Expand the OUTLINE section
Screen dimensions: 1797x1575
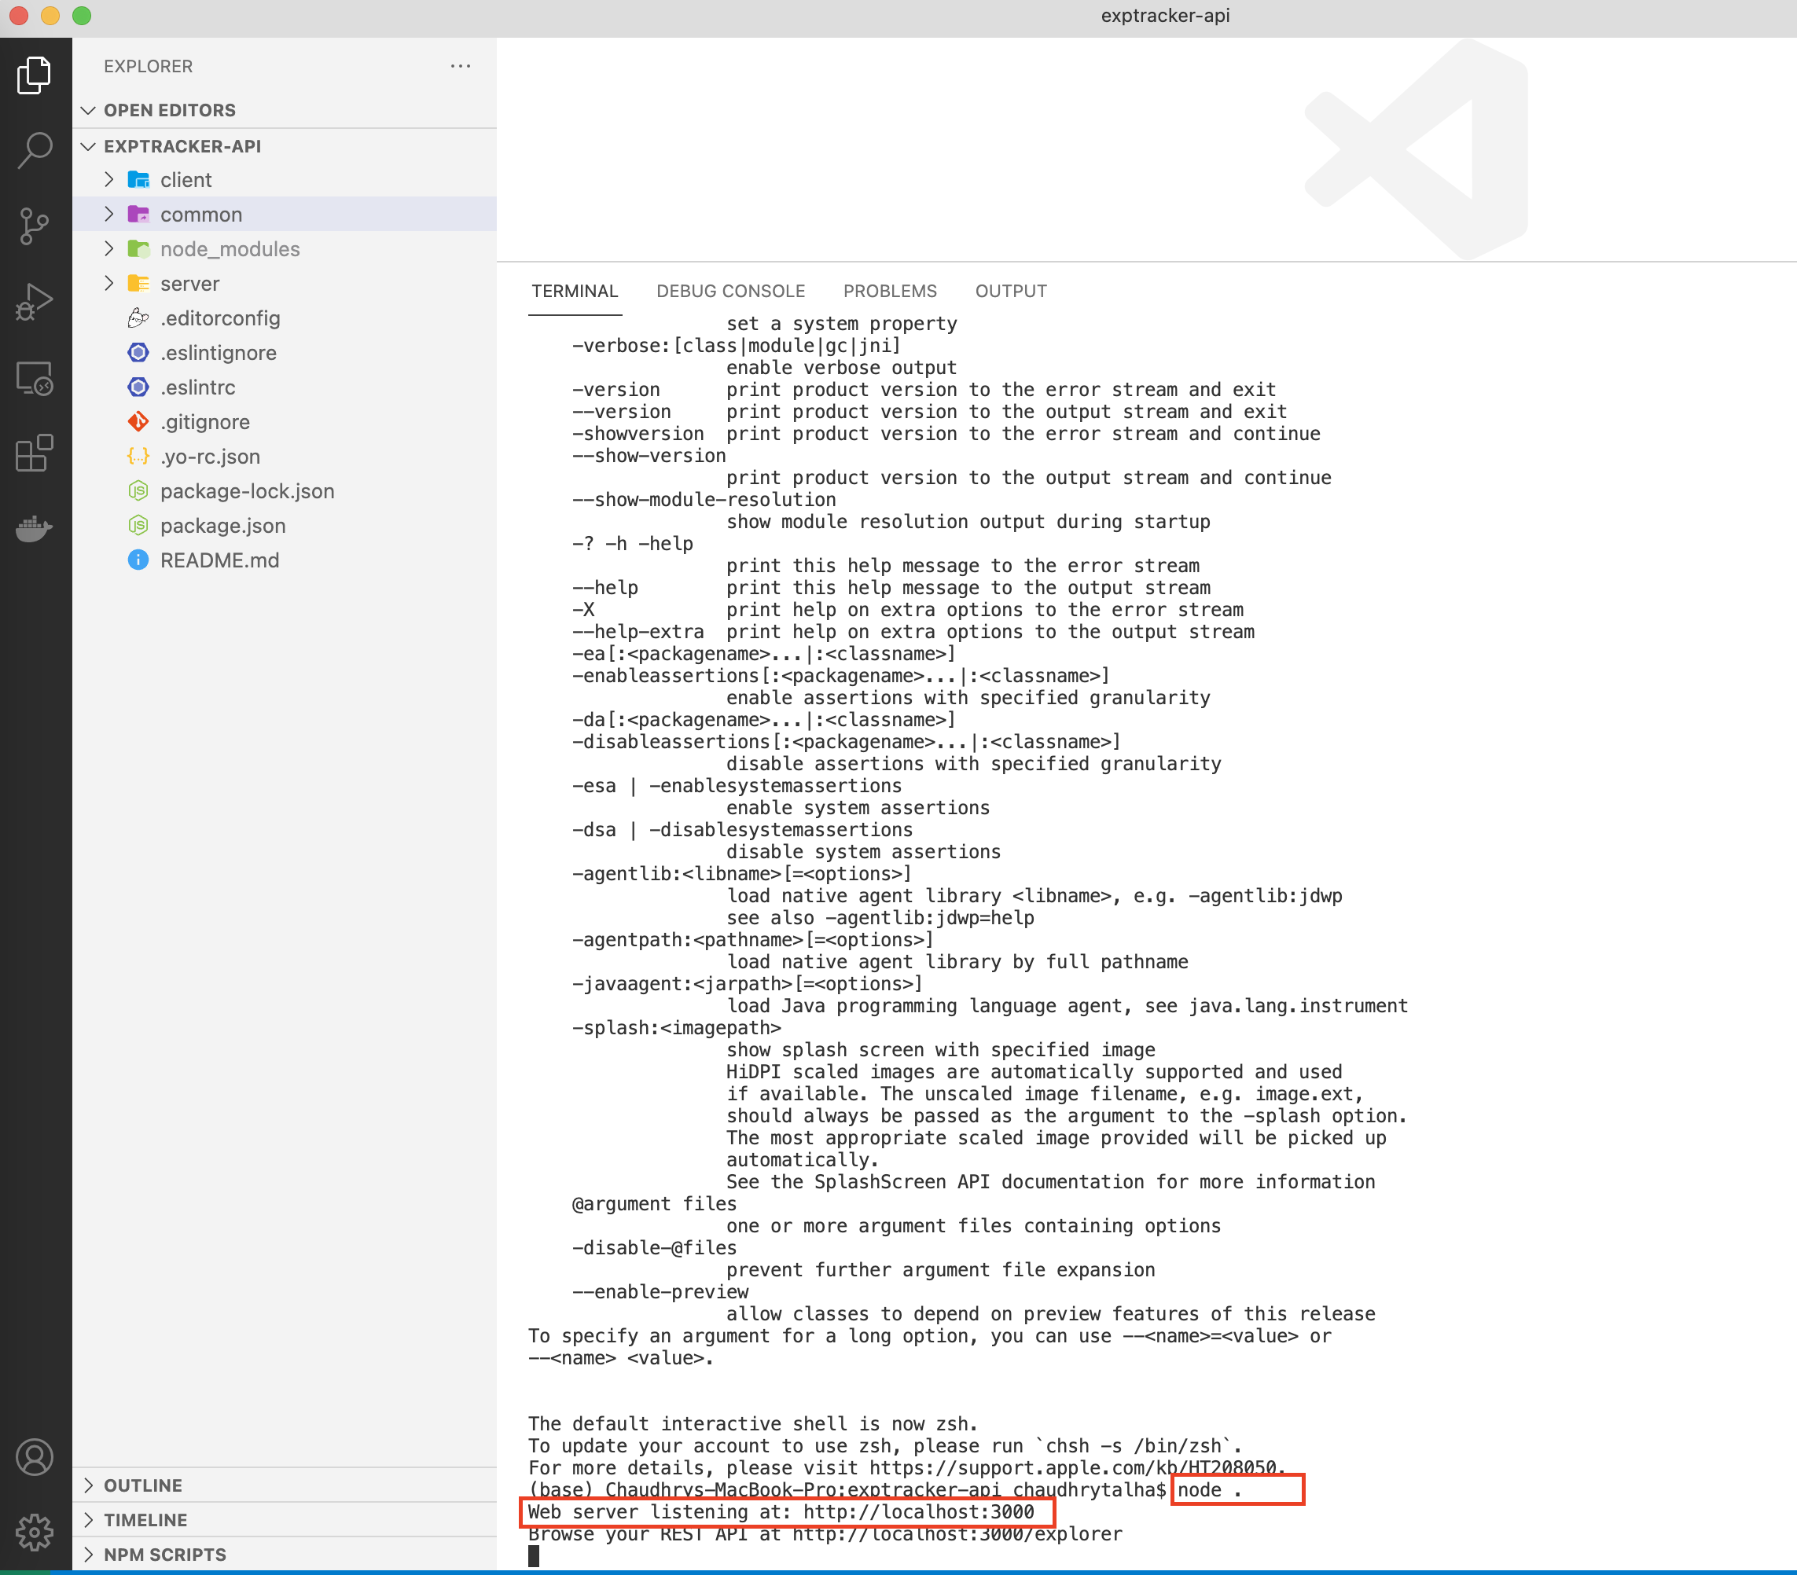142,1485
